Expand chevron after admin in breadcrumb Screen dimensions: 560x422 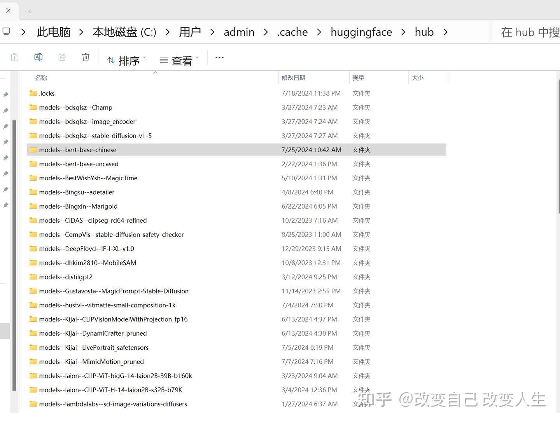(x=266, y=32)
